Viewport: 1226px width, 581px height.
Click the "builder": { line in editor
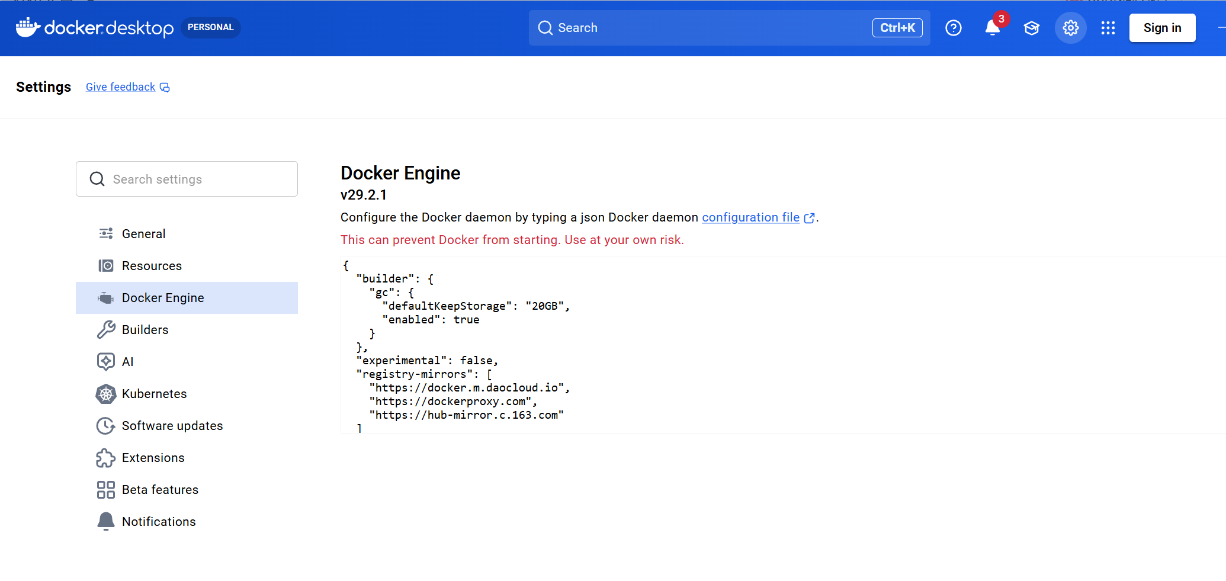tap(395, 279)
